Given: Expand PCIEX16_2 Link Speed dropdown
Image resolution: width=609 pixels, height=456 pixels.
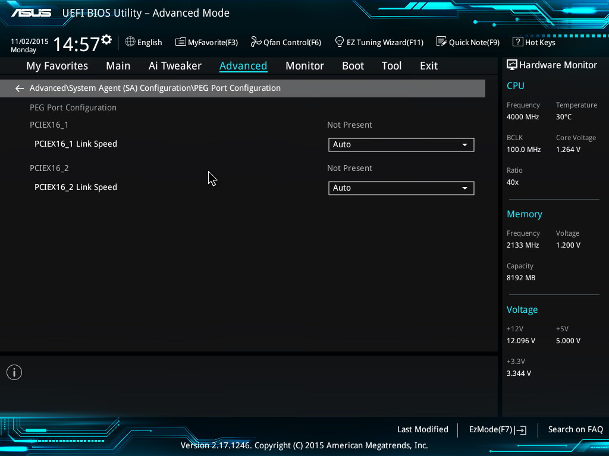Looking at the screenshot, I should [401, 188].
